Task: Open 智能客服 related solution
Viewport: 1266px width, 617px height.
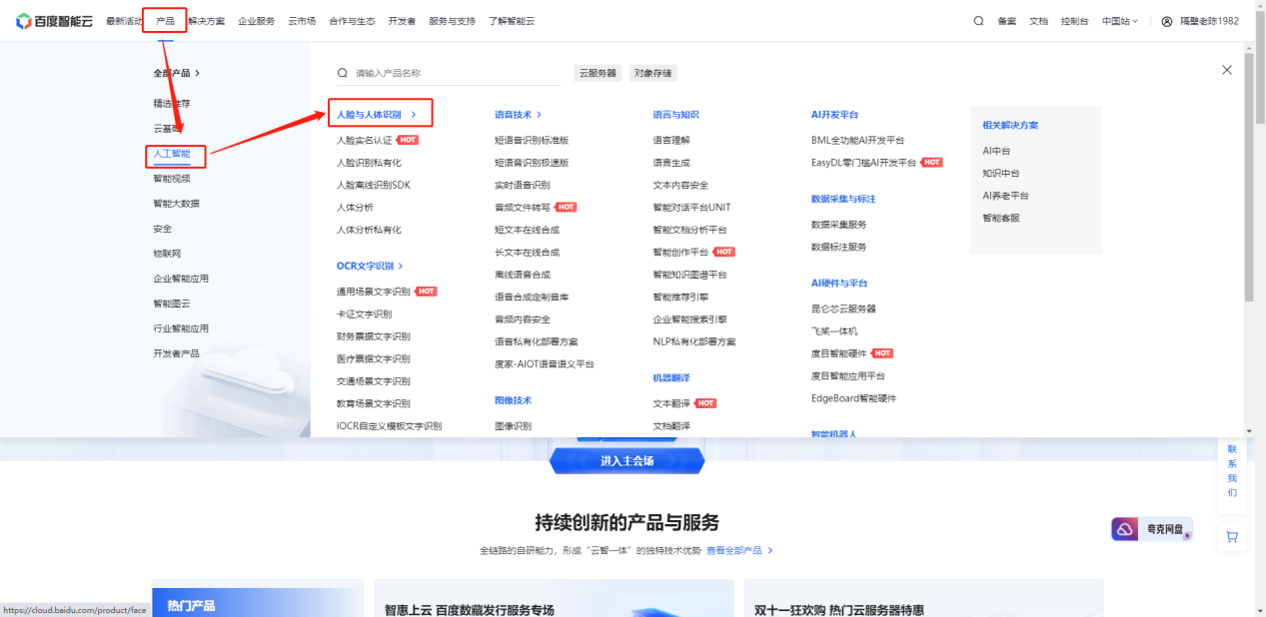Action: (1001, 218)
